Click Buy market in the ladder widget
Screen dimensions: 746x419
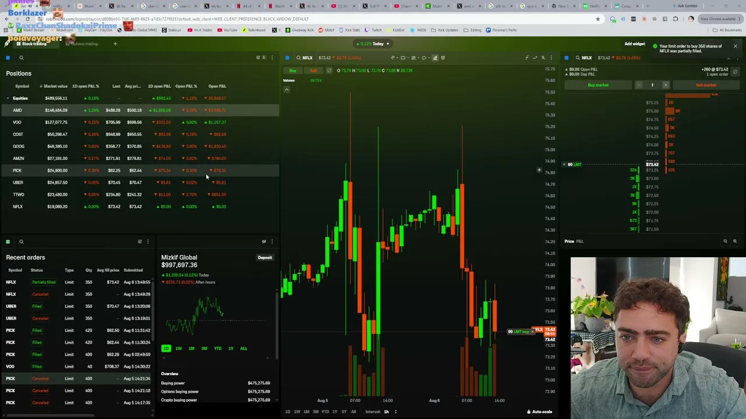(x=598, y=85)
